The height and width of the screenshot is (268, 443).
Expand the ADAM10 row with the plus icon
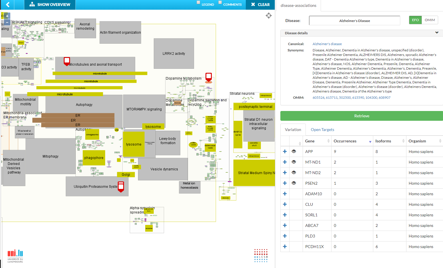(x=285, y=194)
